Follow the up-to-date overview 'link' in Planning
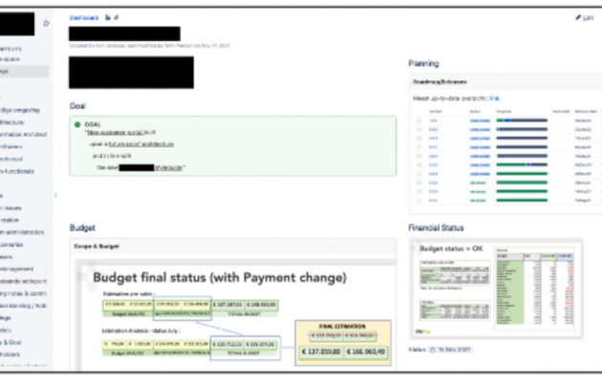 495,98
